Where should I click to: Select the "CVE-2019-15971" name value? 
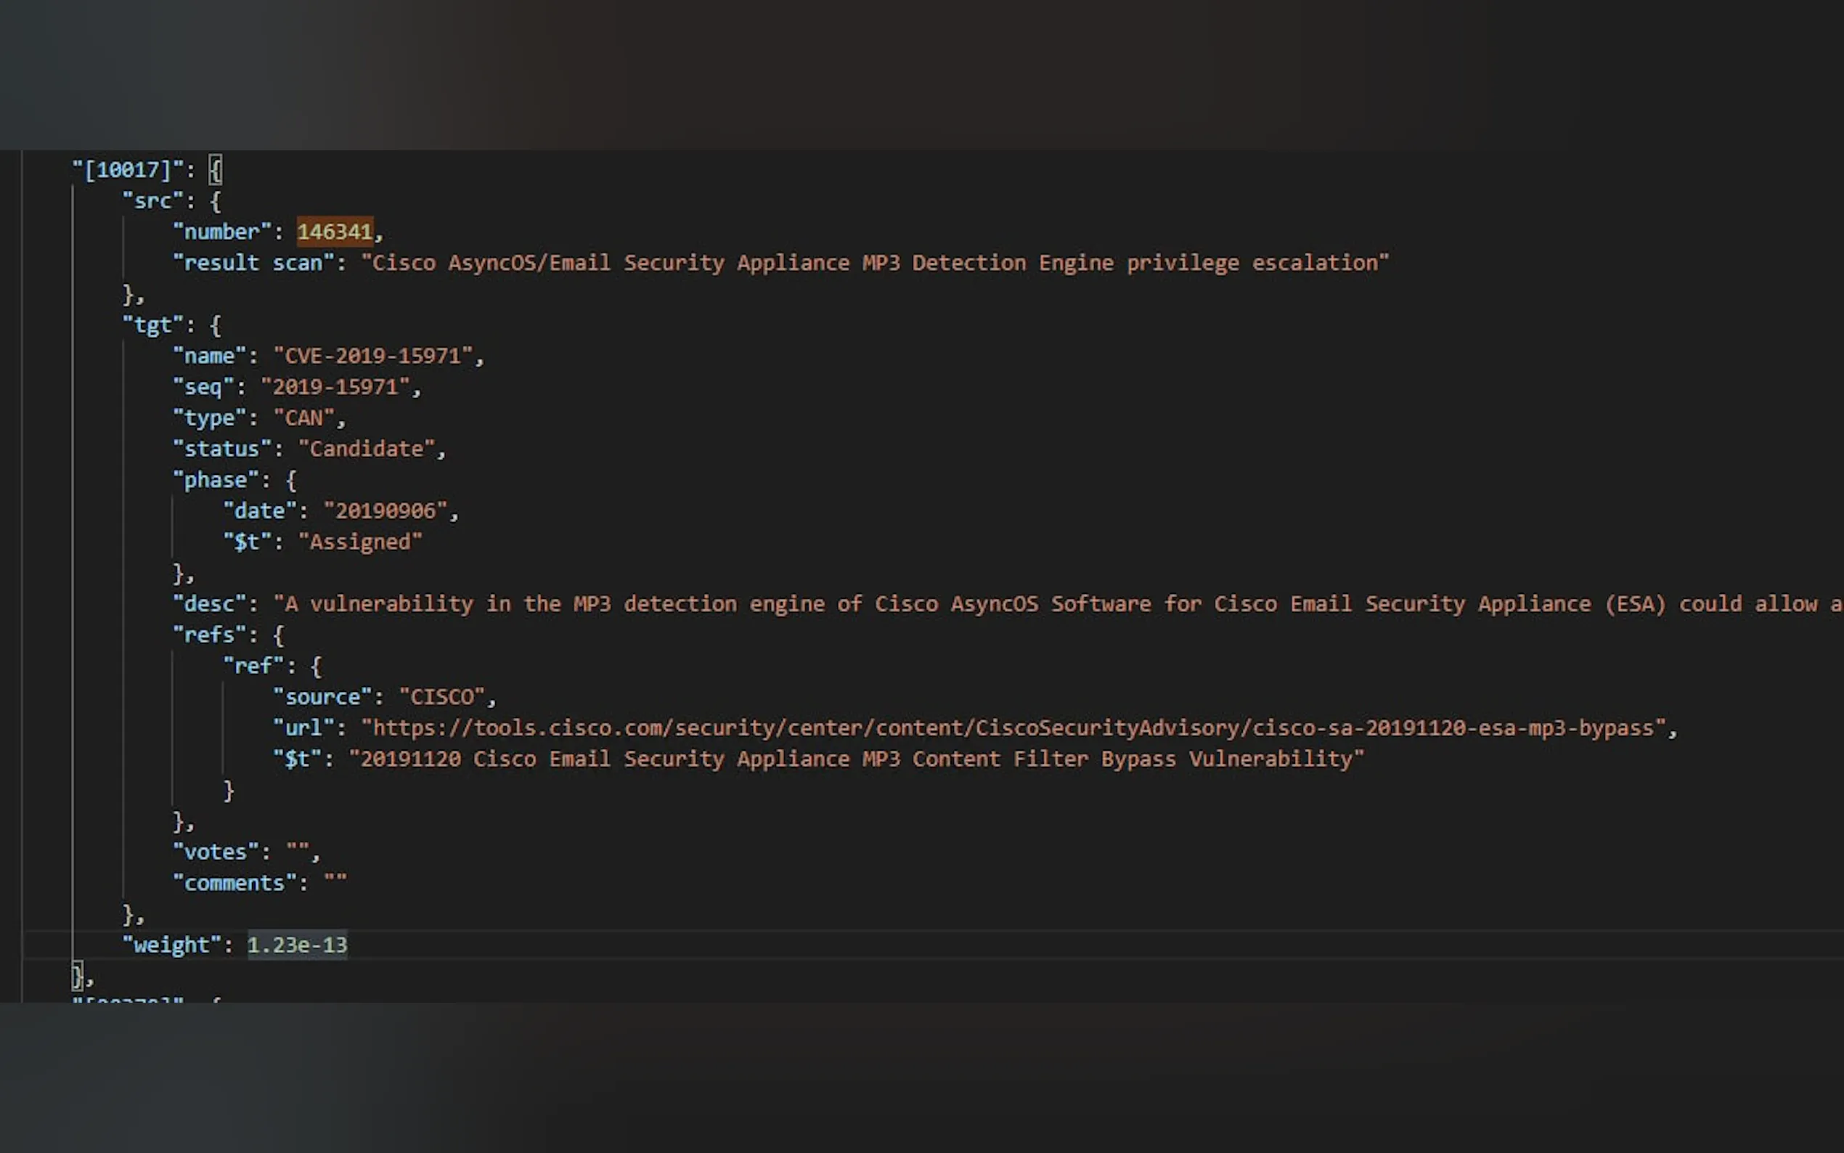click(x=372, y=355)
